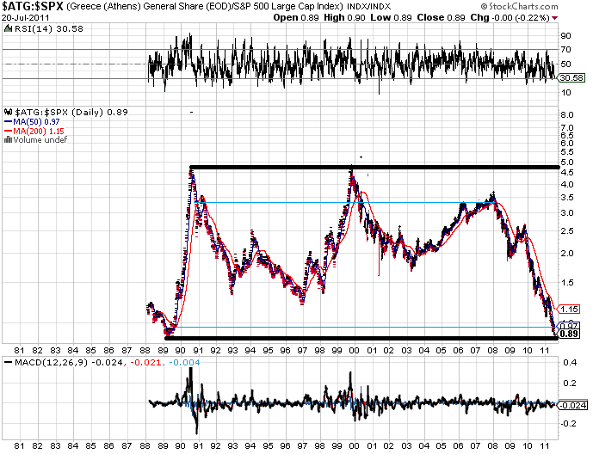Click the 20-Jul-2011 date
593x454 pixels.
pos(25,18)
